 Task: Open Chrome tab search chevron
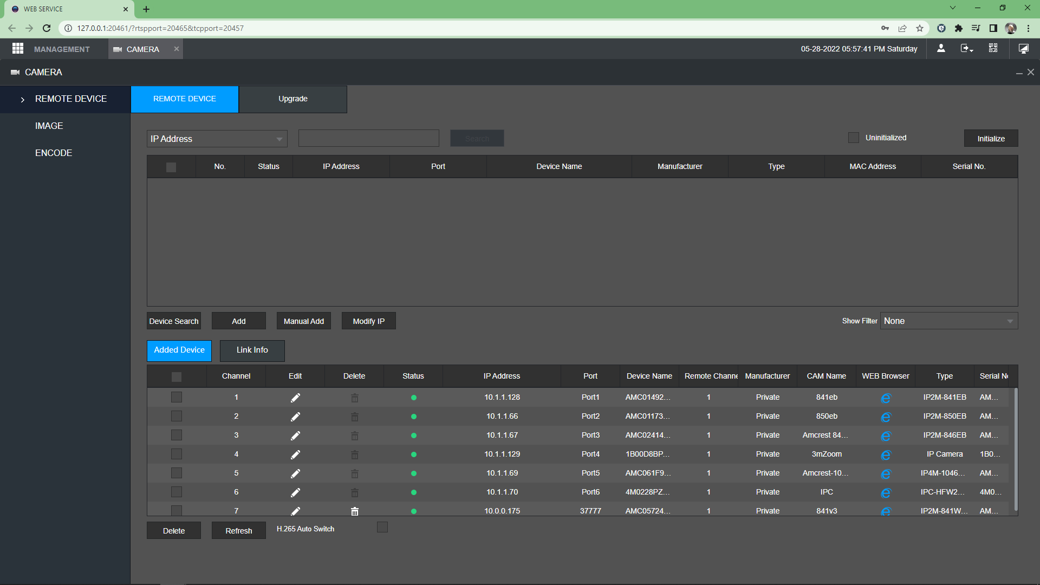[953, 8]
